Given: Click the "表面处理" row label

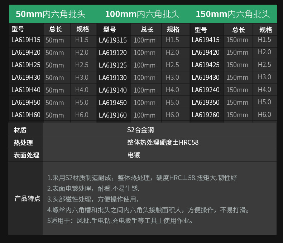Looking at the screenshot, I should point(27,155).
